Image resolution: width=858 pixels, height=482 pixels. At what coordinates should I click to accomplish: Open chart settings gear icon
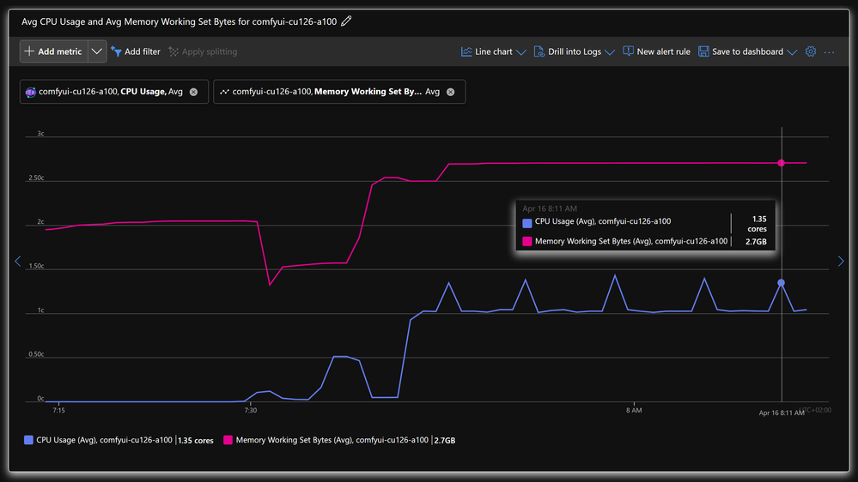(811, 51)
